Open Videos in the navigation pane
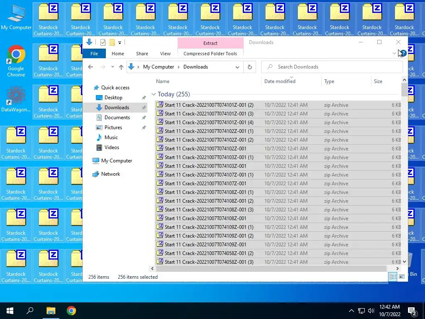Viewport: 425px width, 319px height. 112,147
